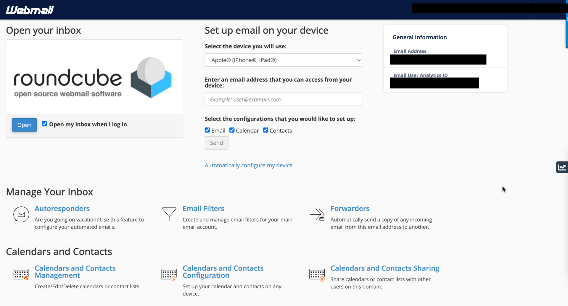Uncheck the Email configuration checkbox
Image resolution: width=568 pixels, height=306 pixels.
(207, 130)
